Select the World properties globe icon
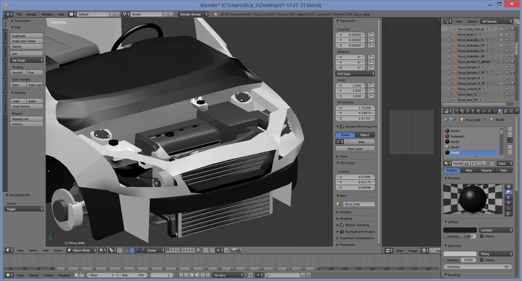 click(473, 111)
